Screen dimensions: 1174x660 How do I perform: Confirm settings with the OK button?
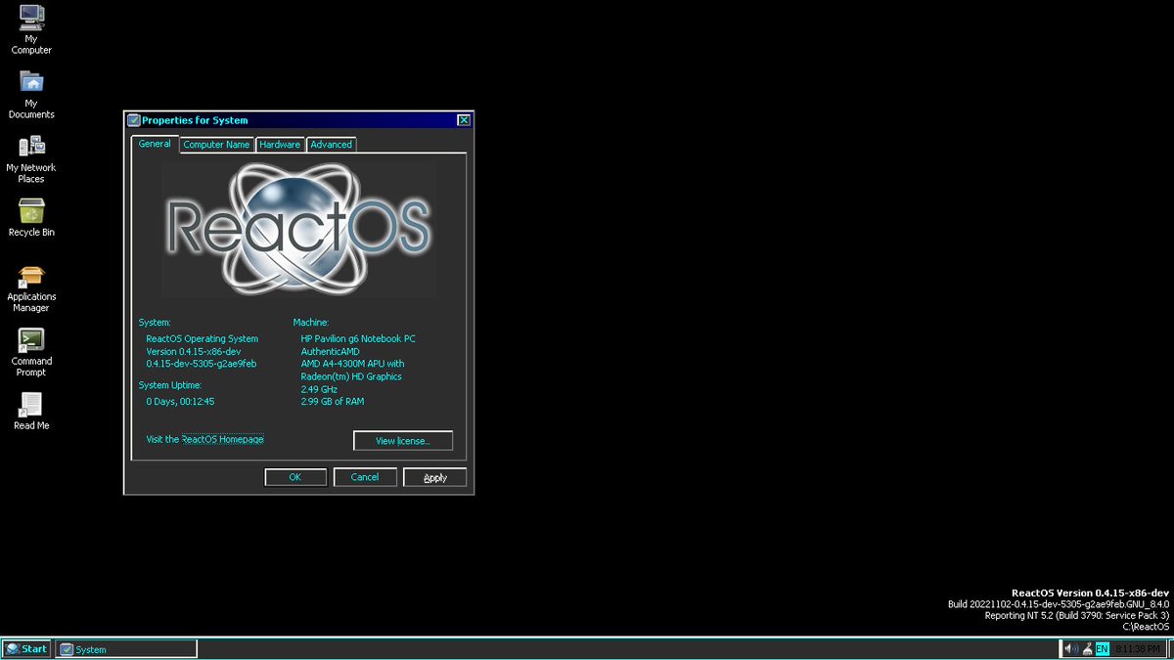tap(294, 476)
